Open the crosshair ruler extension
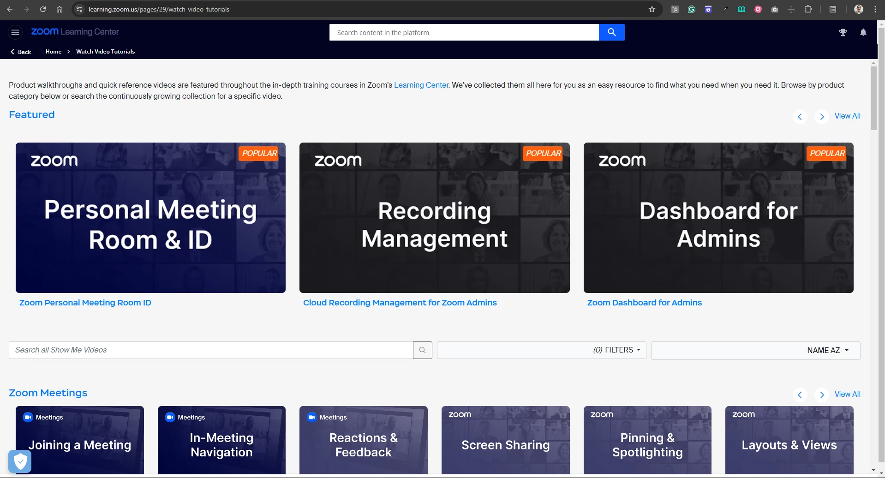The height and width of the screenshot is (478, 885). coord(791,9)
